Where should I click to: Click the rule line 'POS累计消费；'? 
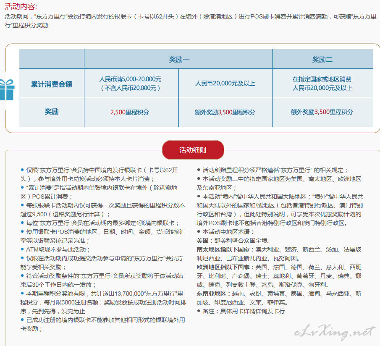pos(46,197)
